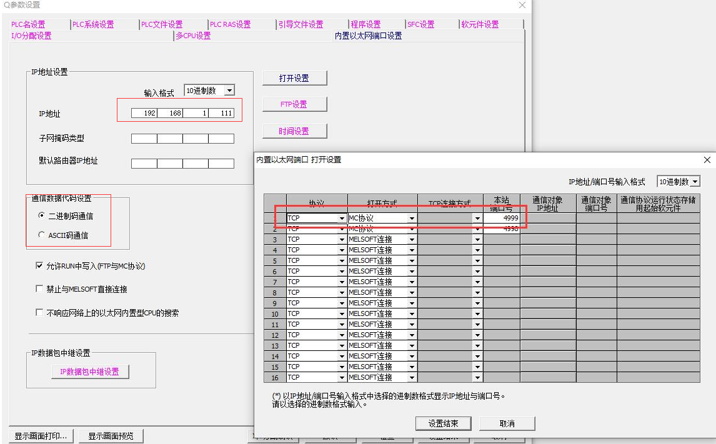The width and height of the screenshot is (716, 444).
Task: Expand row 3 MELSOFT连接 dropdown
Action: tap(412, 240)
